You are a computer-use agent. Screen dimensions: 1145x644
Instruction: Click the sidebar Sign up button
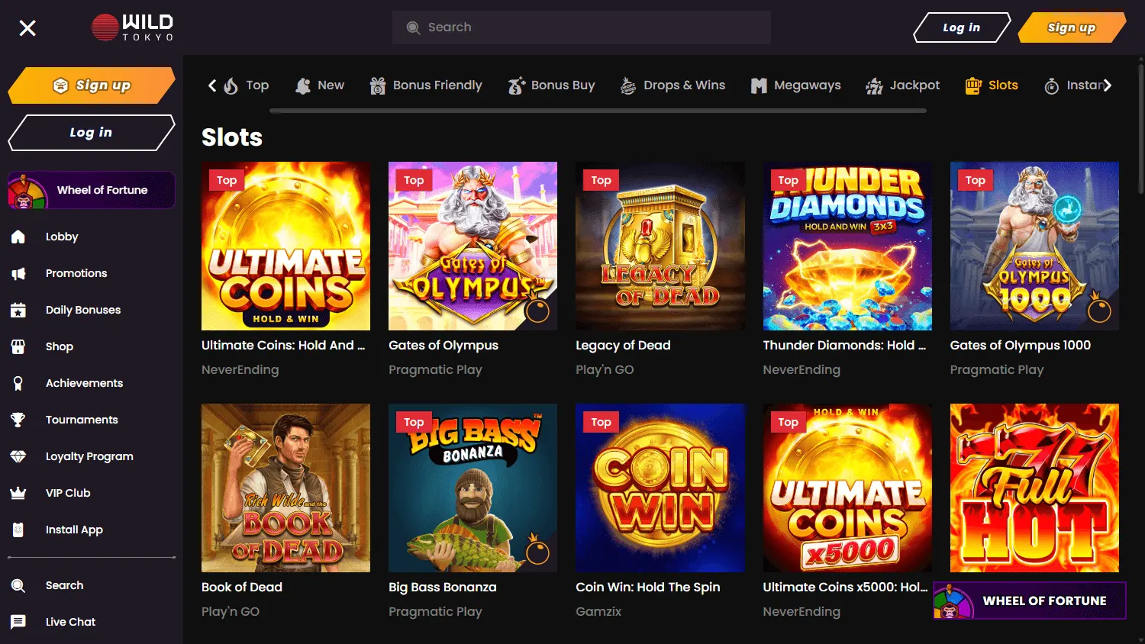point(92,85)
